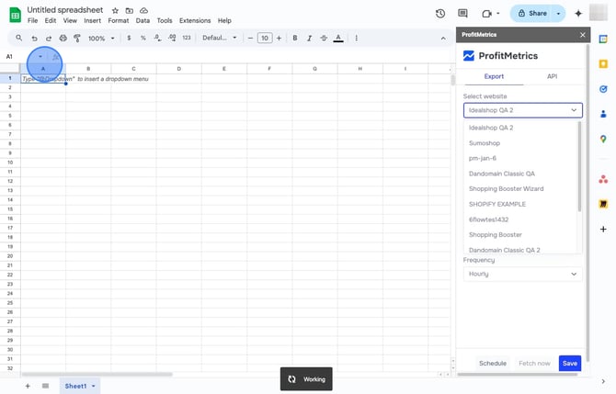The width and height of the screenshot is (616, 394).
Task: Undo the last action
Action: pos(35,38)
